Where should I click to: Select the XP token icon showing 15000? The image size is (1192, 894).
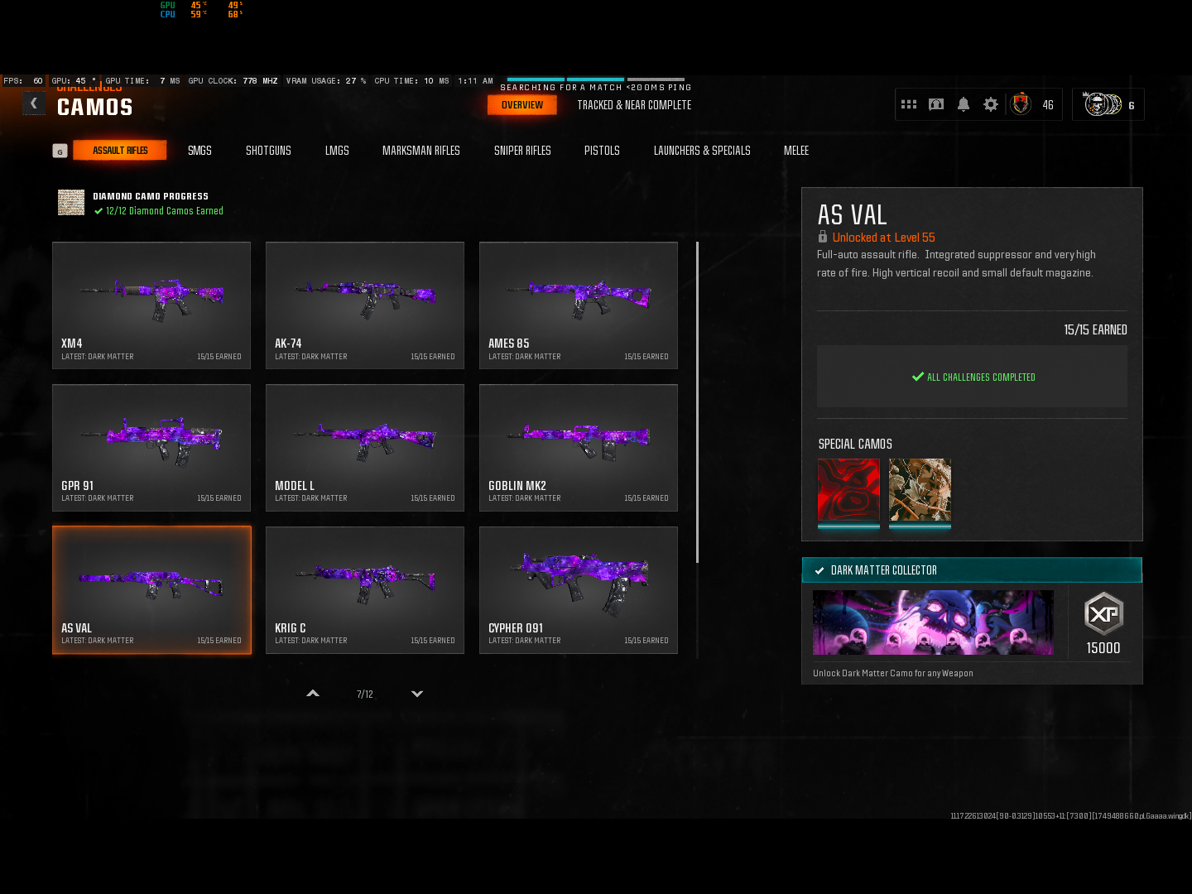click(1103, 614)
